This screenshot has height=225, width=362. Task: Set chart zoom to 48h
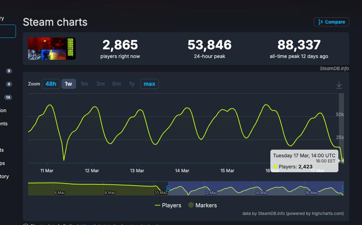point(51,84)
